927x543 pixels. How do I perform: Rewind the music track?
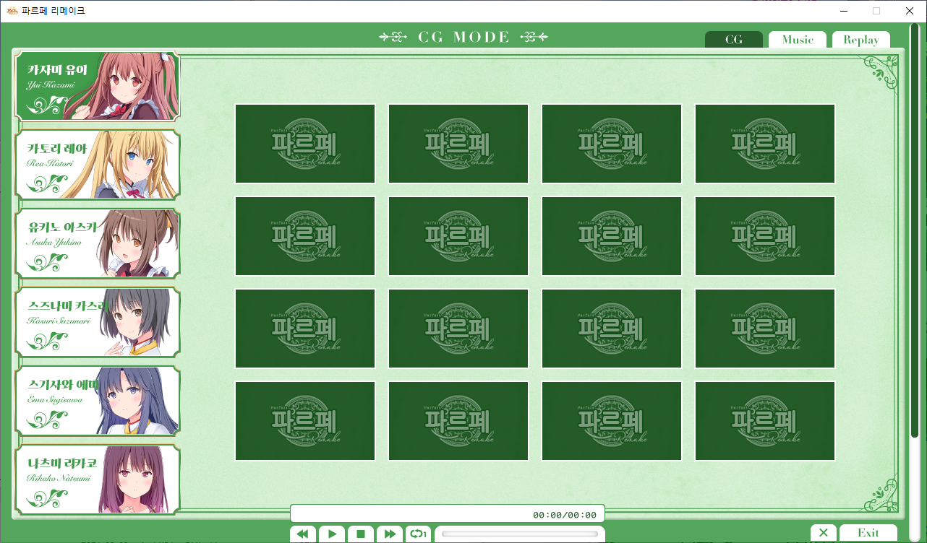303,534
